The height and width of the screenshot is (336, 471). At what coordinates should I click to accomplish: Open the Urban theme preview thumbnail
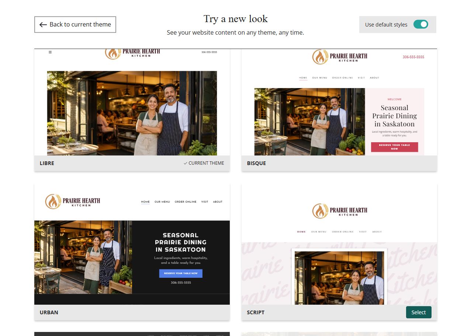(x=132, y=244)
